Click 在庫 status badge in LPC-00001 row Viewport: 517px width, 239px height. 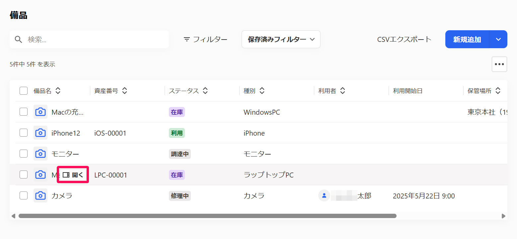(x=177, y=175)
